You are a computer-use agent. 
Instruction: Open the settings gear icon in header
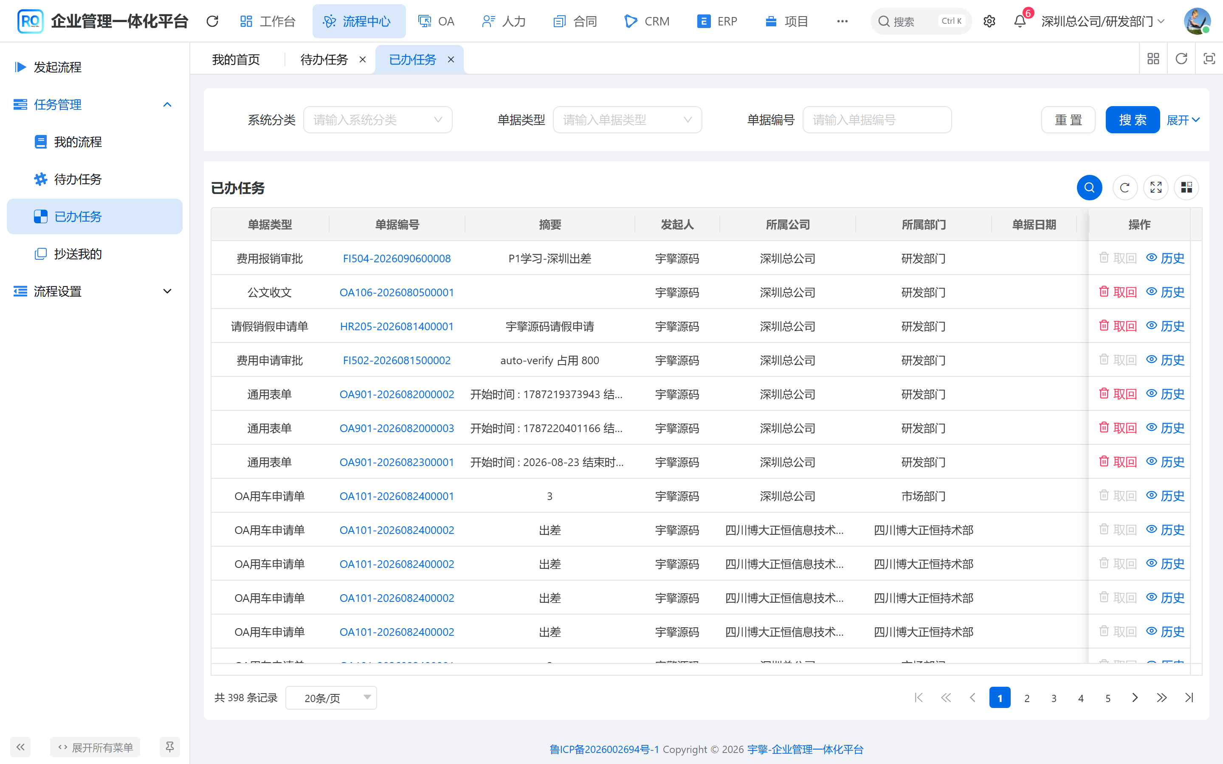(x=989, y=21)
